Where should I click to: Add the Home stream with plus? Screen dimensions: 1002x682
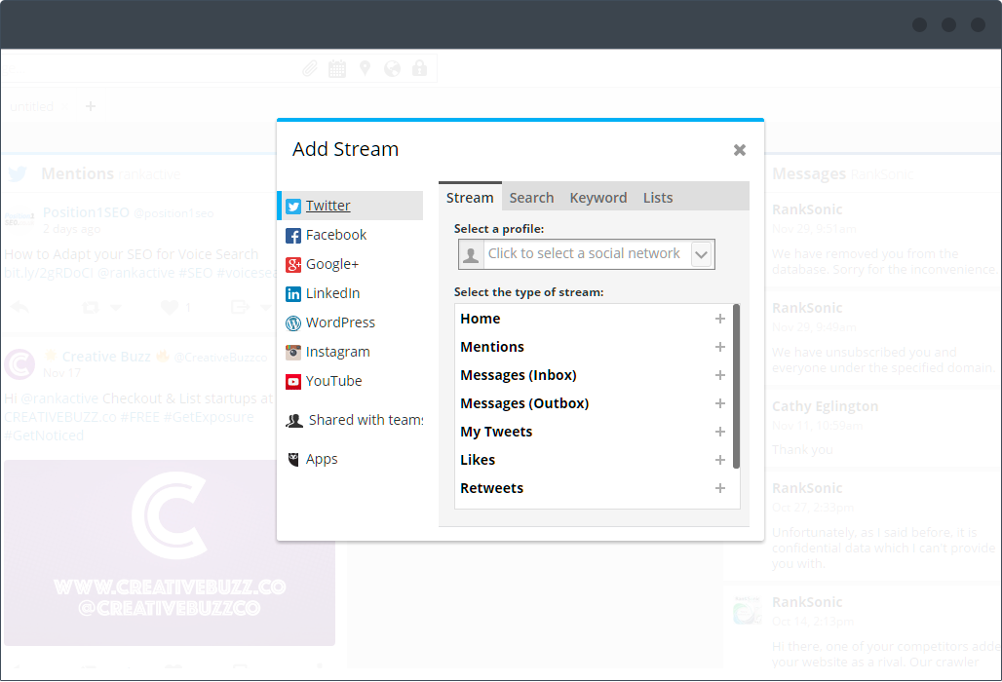pyautogui.click(x=720, y=319)
